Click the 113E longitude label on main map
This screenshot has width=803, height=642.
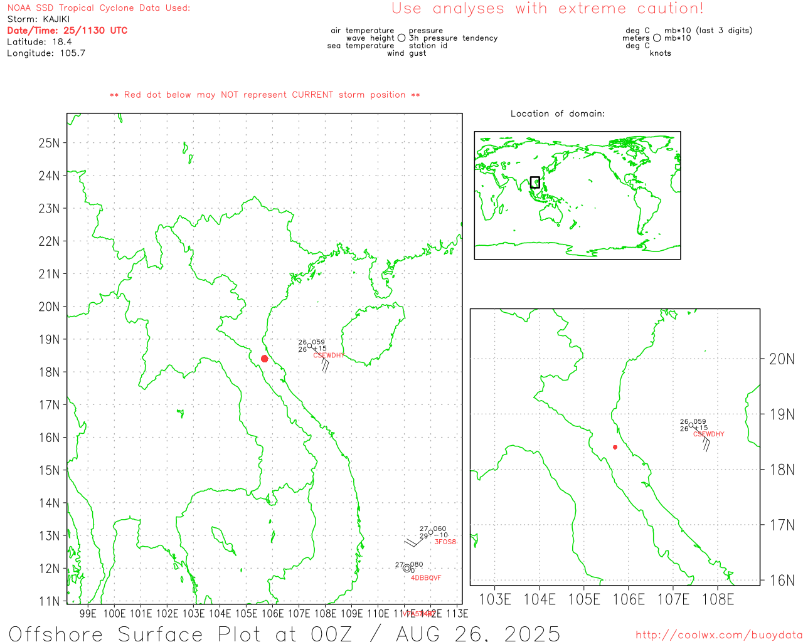click(457, 614)
